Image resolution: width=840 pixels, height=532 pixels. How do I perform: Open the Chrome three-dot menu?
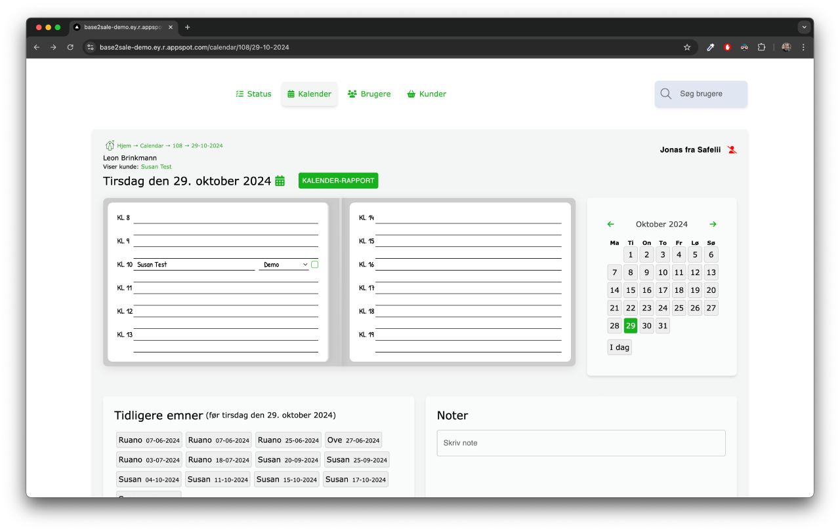[803, 47]
